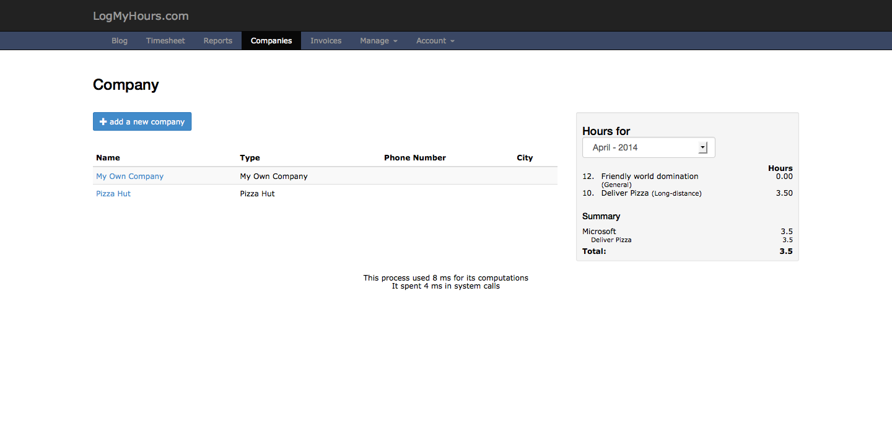Click the Phone Number column header
This screenshot has height=436, width=892.
pos(414,158)
